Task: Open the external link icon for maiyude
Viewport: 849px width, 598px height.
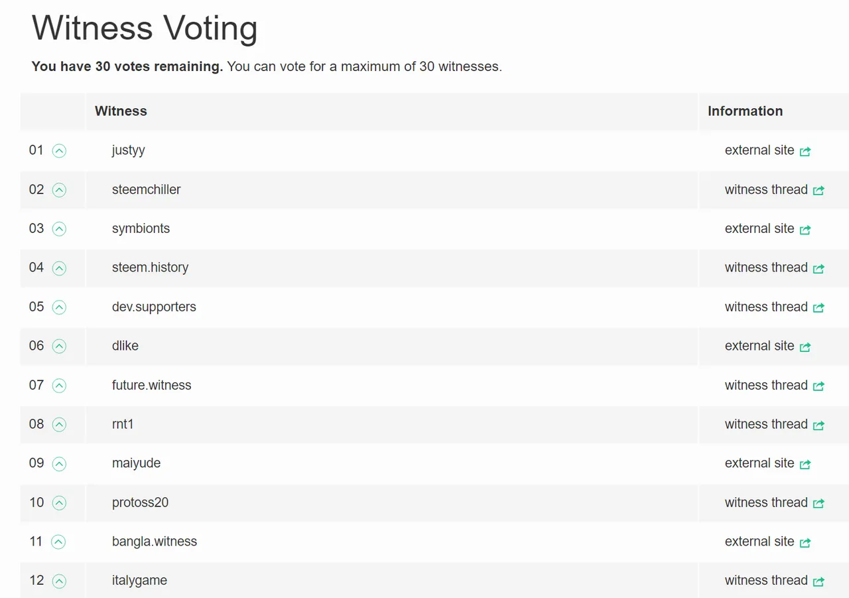Action: point(805,464)
